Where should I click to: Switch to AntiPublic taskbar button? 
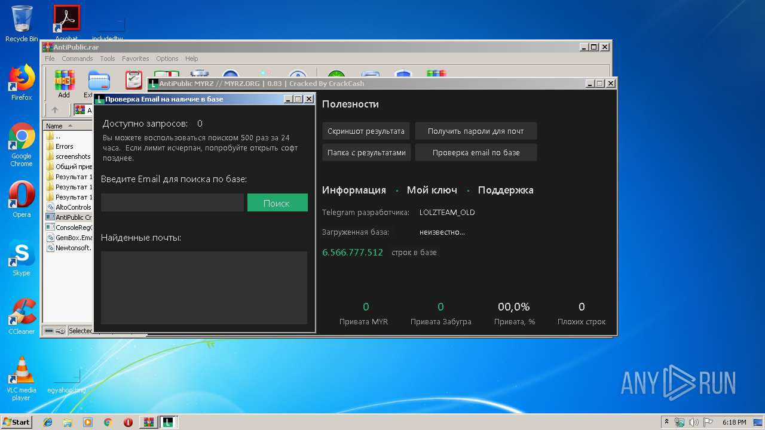tap(169, 422)
